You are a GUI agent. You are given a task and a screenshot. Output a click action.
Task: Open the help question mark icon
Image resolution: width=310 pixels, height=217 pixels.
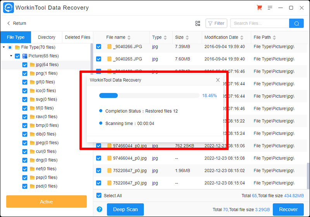click(100, 209)
